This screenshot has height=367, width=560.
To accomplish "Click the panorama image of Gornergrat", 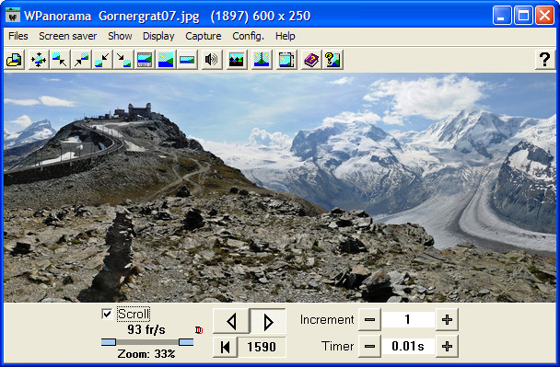I will (x=280, y=188).
